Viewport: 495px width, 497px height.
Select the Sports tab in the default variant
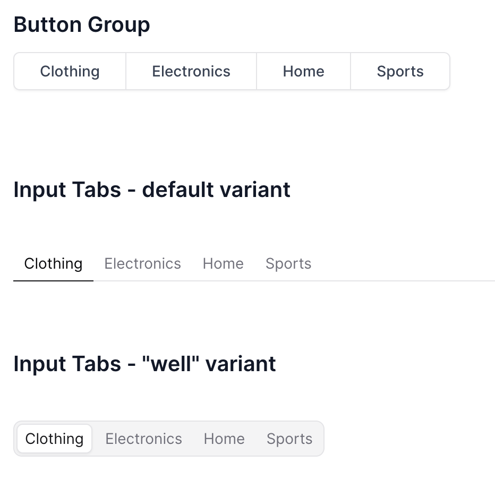click(x=288, y=263)
